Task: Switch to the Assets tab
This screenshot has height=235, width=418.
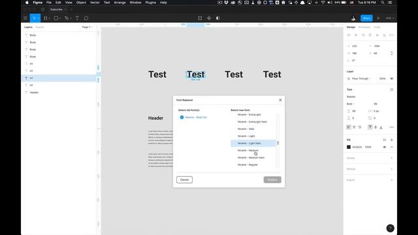Action: [x=40, y=27]
